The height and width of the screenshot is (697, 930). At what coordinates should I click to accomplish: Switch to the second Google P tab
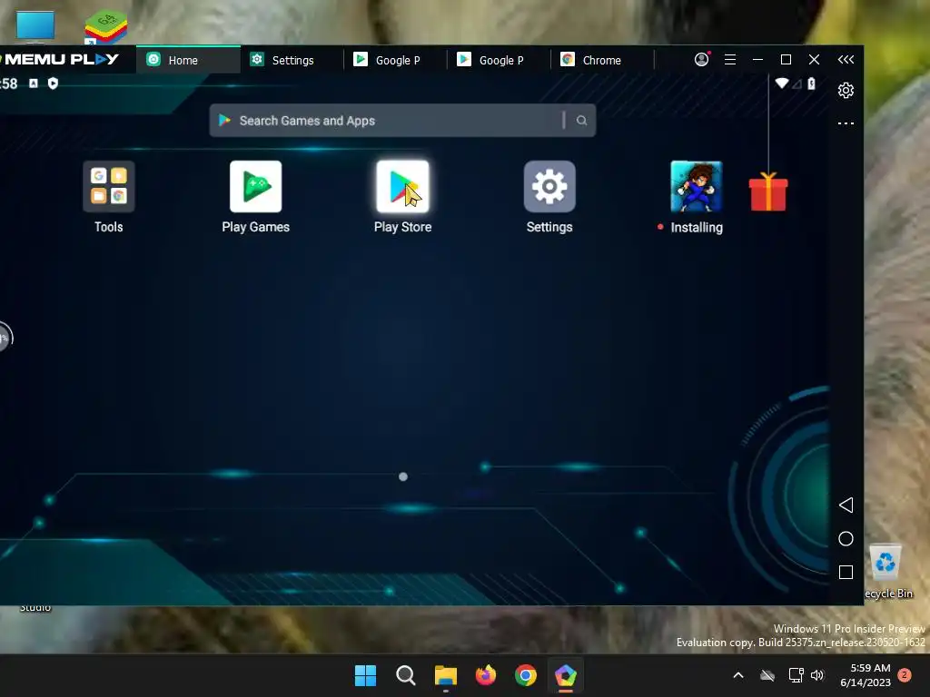click(499, 59)
